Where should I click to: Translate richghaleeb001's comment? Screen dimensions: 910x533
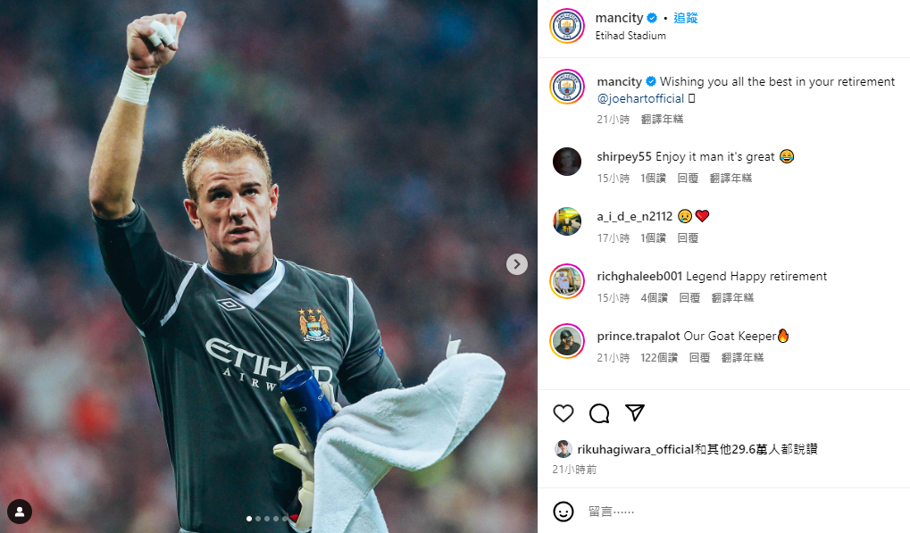click(732, 297)
